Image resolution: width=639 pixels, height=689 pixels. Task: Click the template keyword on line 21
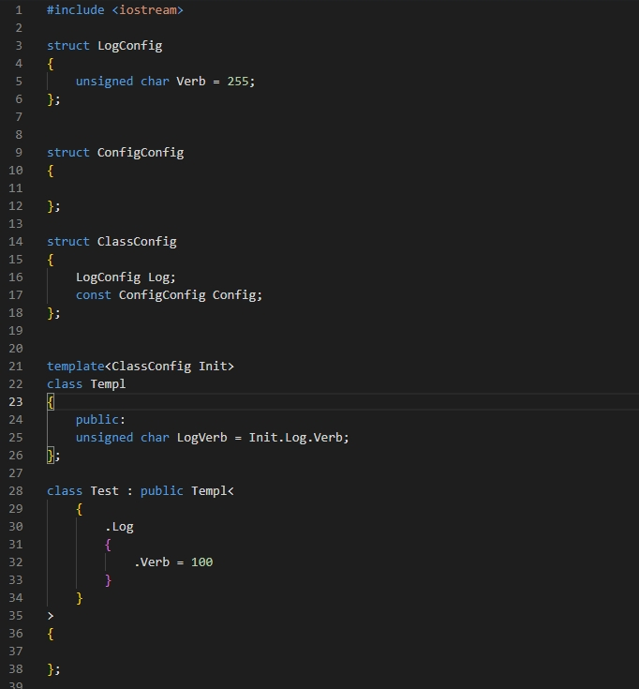point(76,366)
